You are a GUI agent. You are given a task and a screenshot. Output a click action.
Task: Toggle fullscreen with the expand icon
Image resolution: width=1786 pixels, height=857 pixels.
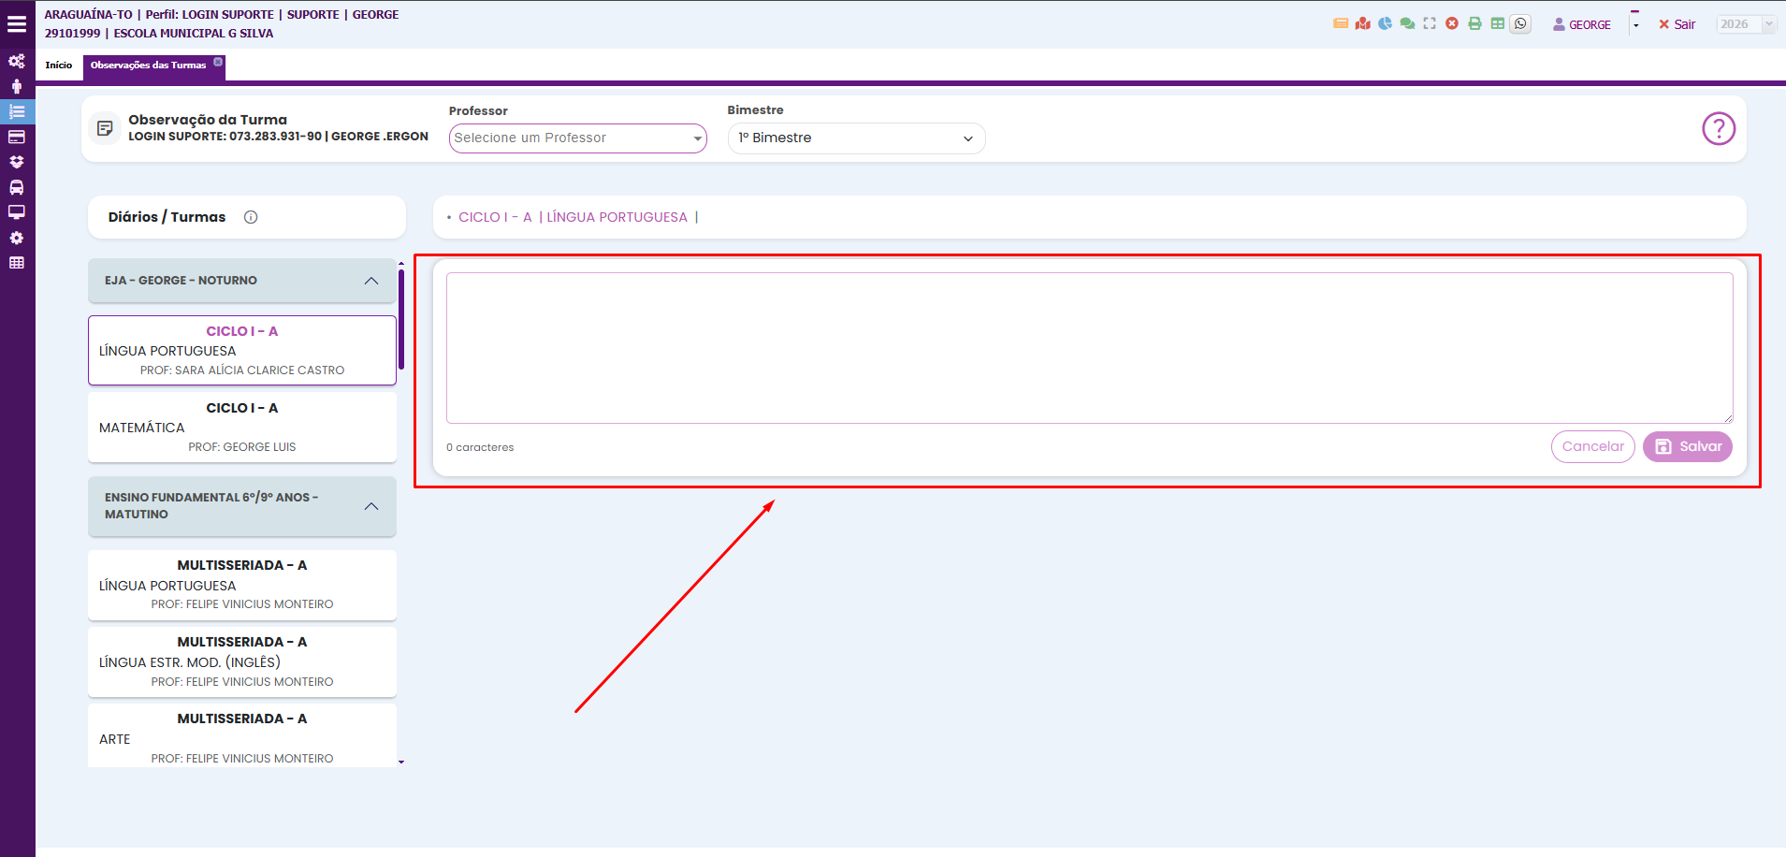click(1430, 24)
